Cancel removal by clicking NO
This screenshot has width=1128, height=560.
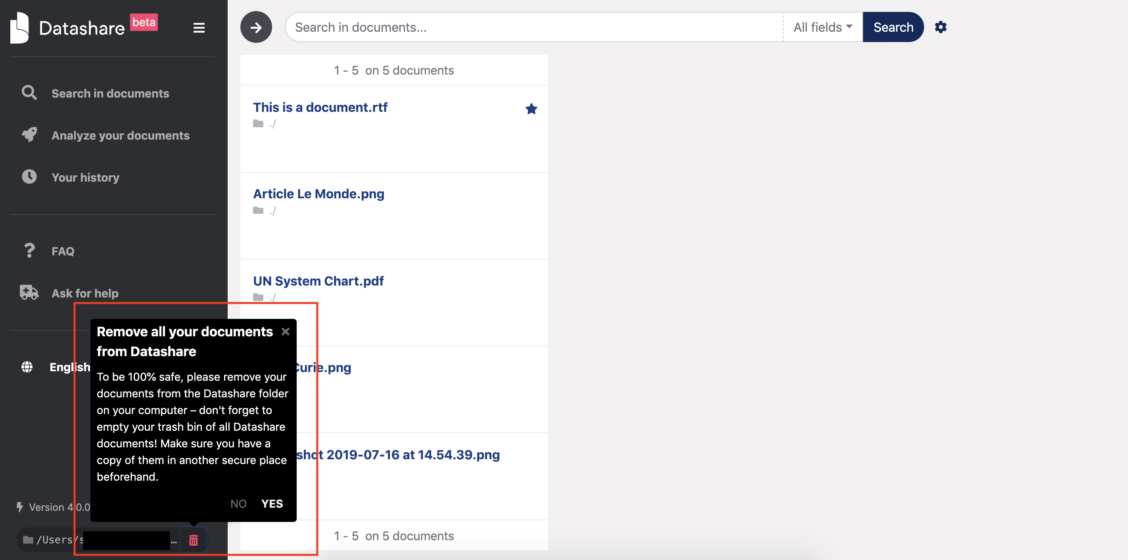point(238,504)
